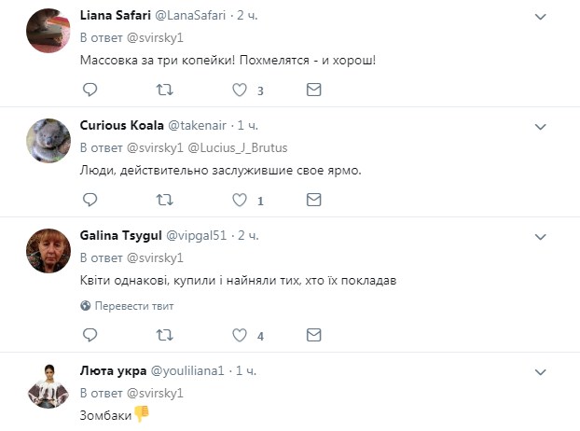
Task: Open Galina Tsygul tweet dropdown menu
Action: click(x=540, y=234)
